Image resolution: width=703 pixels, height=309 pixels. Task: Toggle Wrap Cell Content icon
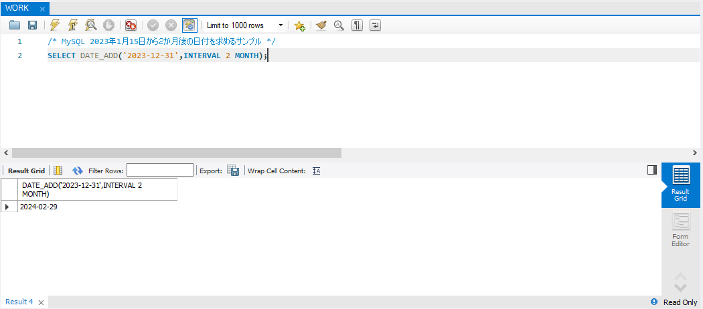(x=317, y=171)
